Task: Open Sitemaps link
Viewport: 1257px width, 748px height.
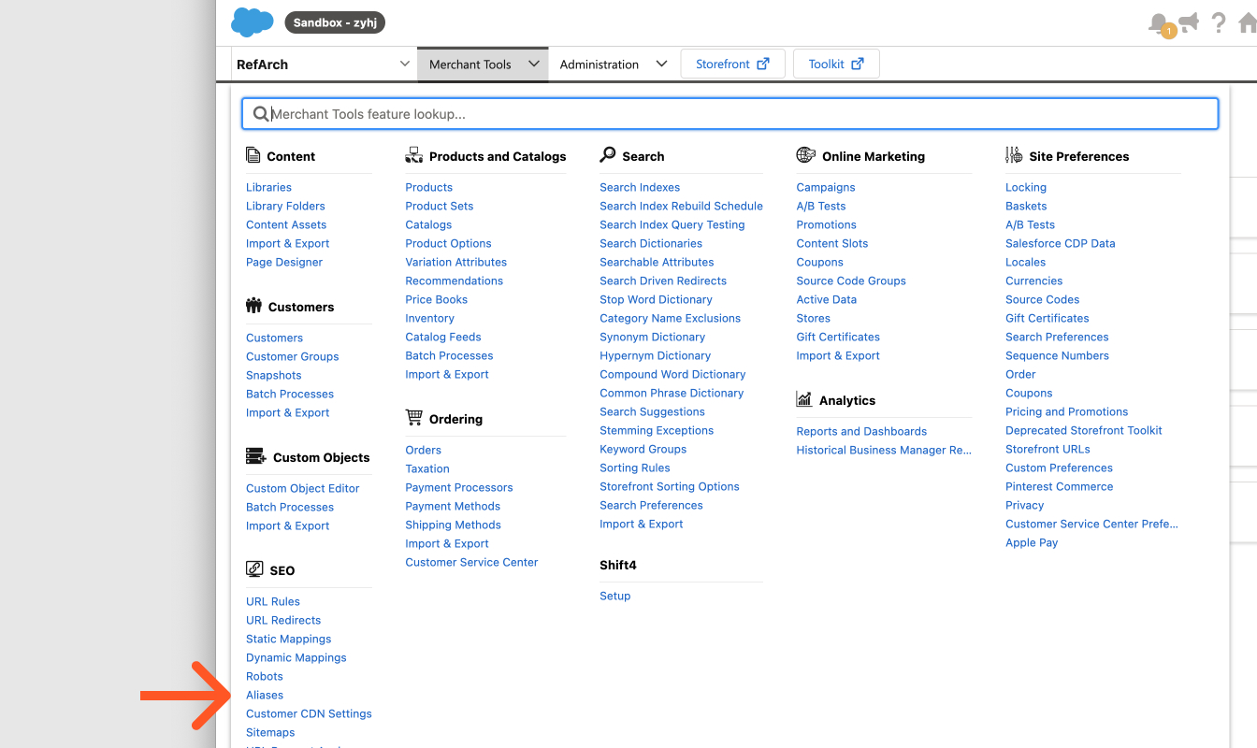Action: [x=270, y=732]
